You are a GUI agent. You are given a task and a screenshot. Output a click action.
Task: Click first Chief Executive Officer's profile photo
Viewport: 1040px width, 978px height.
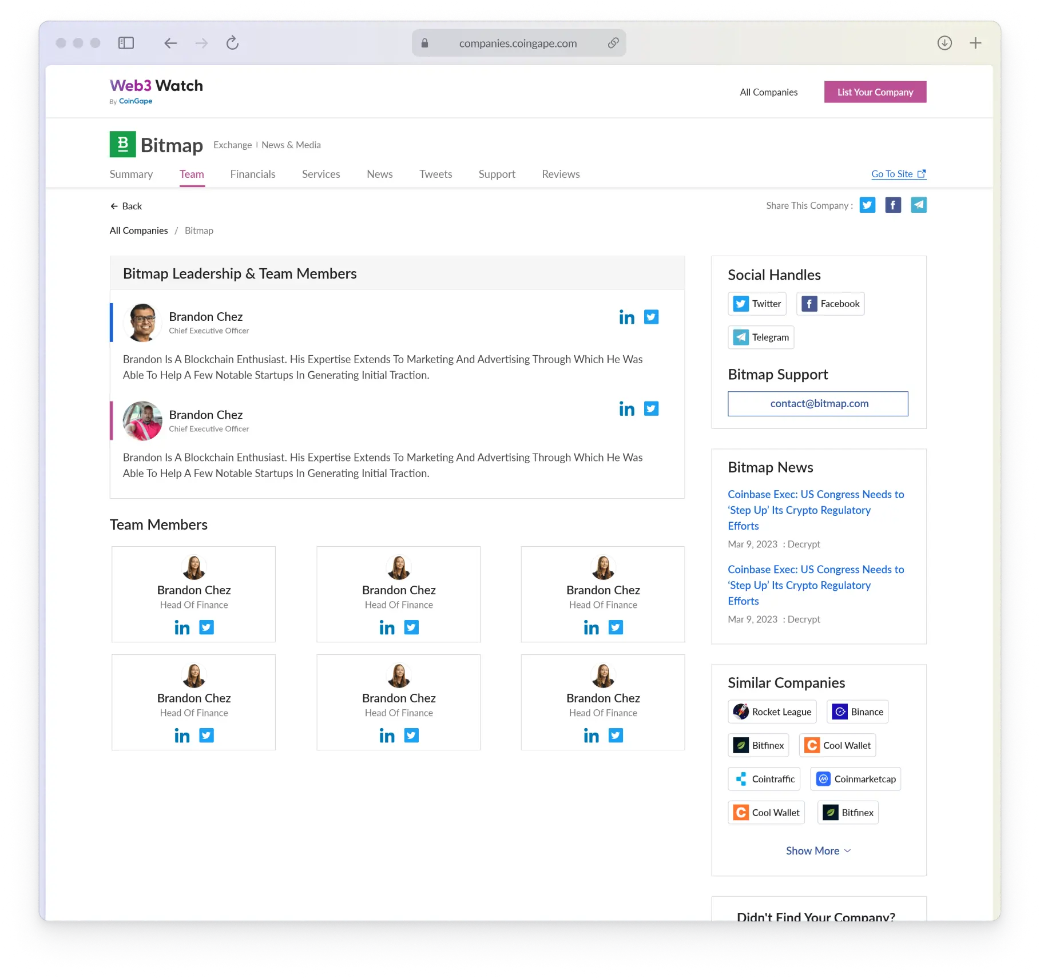pos(142,323)
